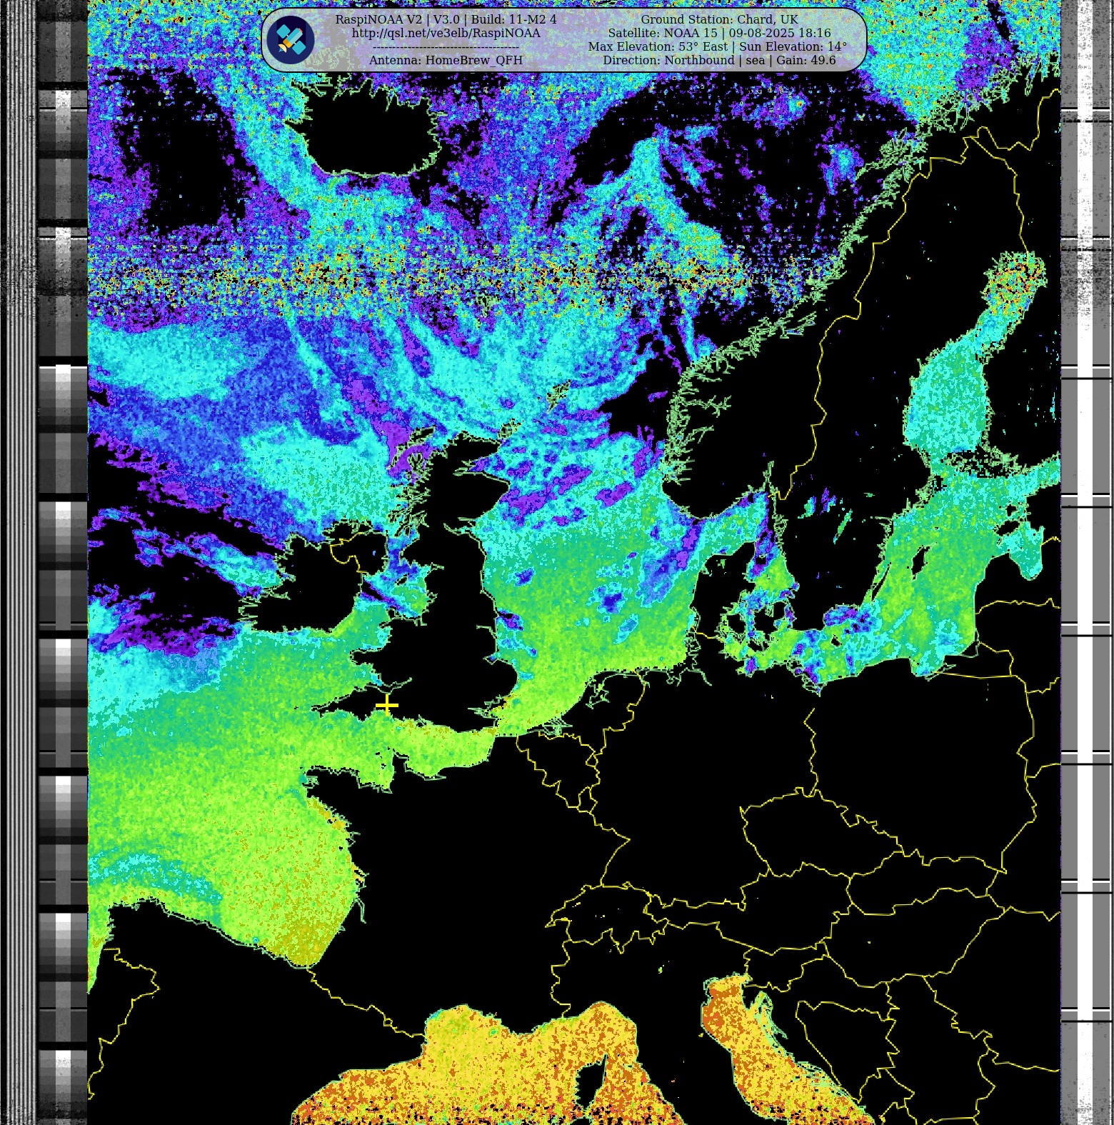Image resolution: width=1114 pixels, height=1125 pixels.
Task: Click the RaspiNOAA satellite logo icon
Action: click(291, 39)
